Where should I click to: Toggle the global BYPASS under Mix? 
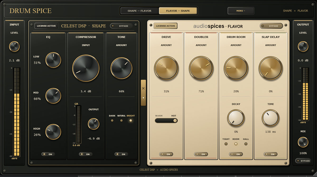point(303,161)
